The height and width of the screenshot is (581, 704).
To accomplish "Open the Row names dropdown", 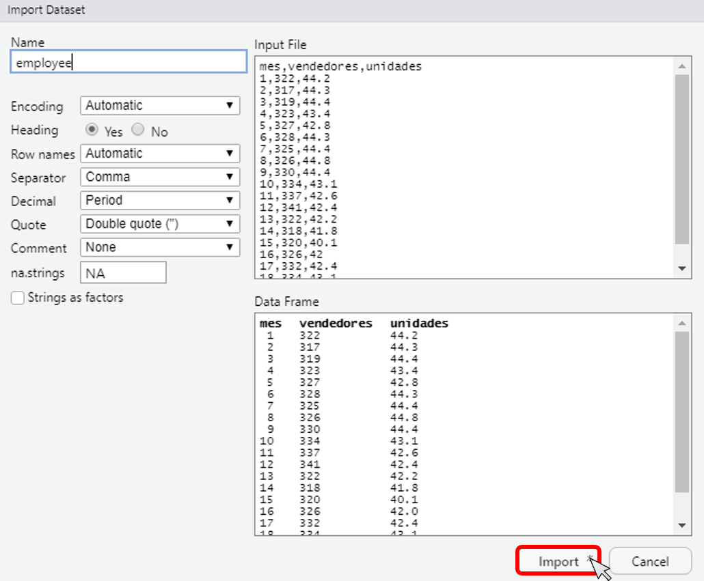I will tap(160, 154).
